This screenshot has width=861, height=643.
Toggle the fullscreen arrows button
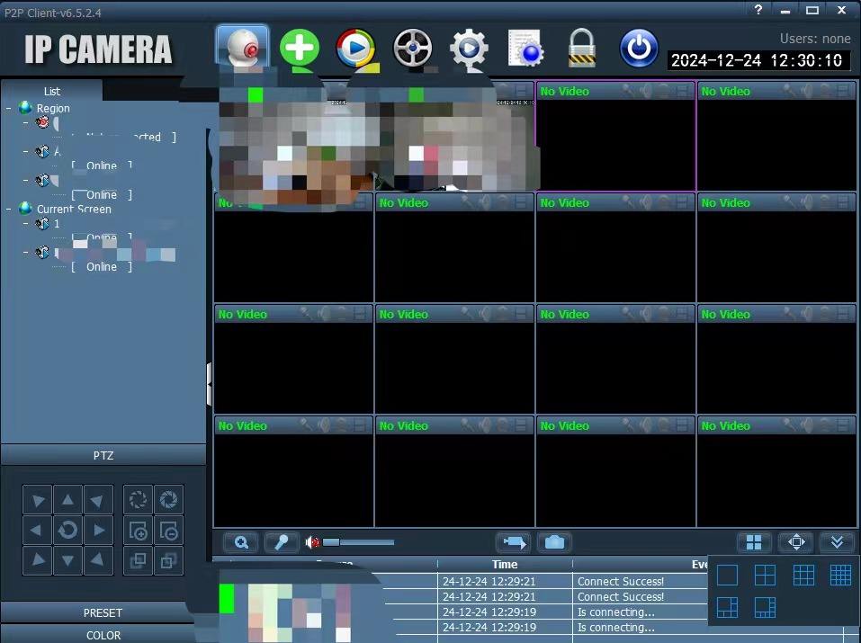tap(795, 542)
